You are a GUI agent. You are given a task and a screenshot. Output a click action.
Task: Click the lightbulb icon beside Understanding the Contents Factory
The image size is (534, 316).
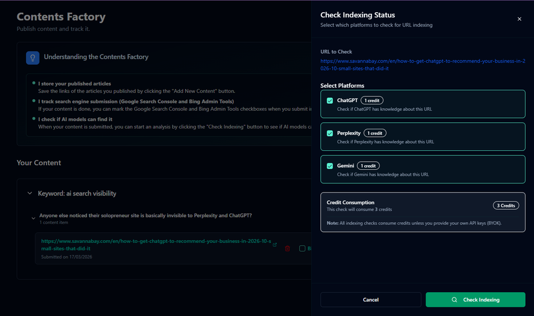[33, 57]
